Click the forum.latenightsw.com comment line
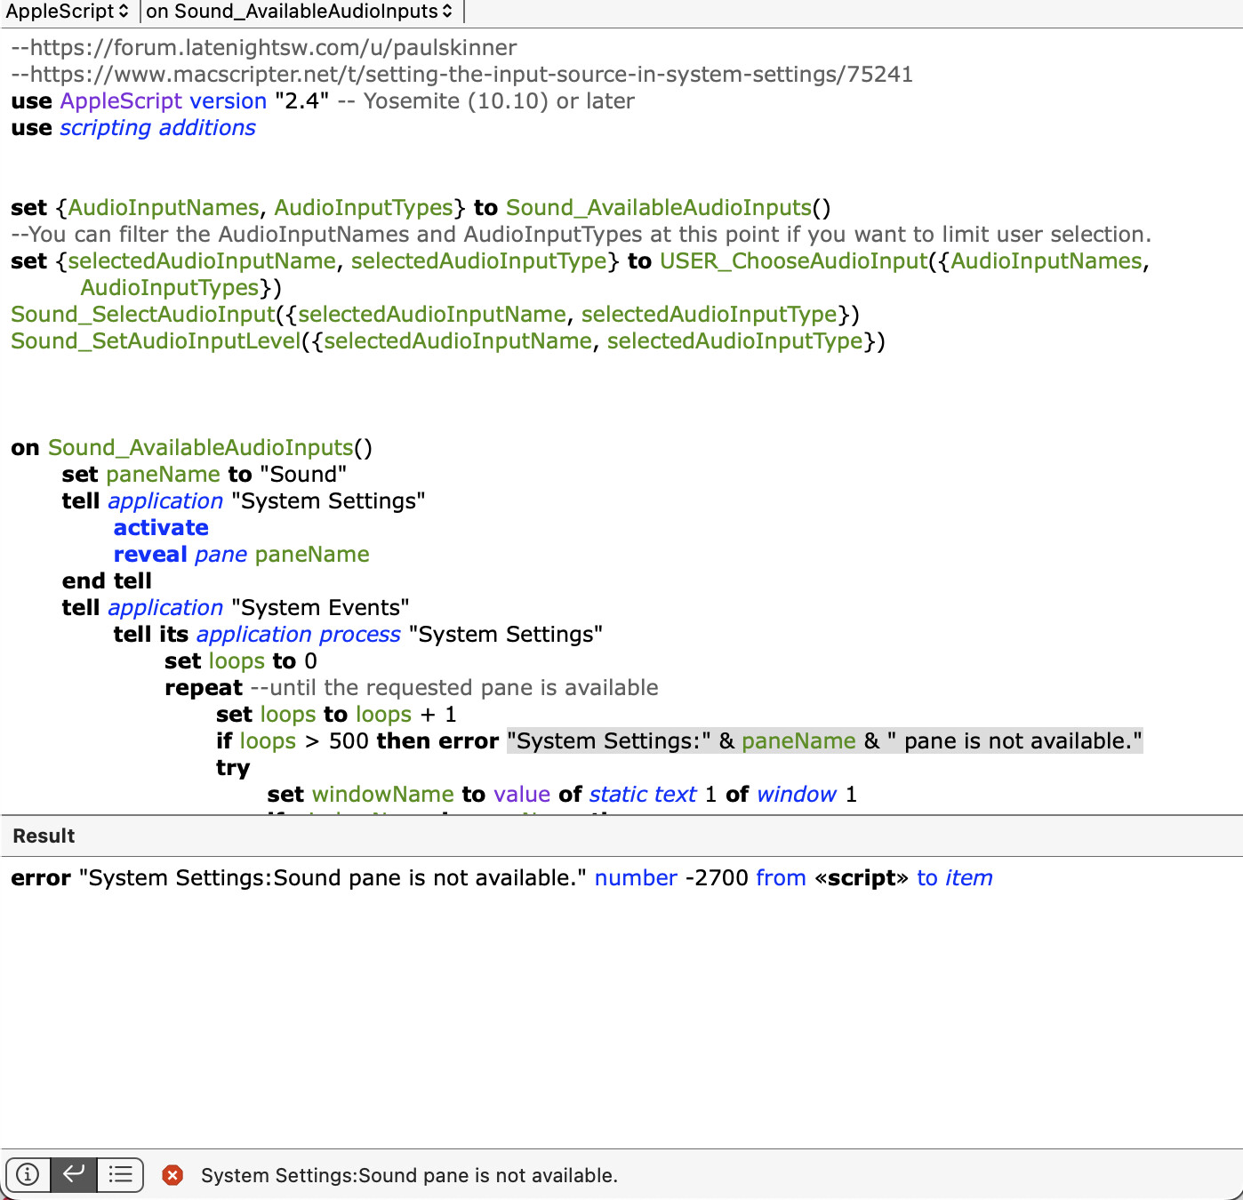This screenshot has height=1200, width=1243. click(x=264, y=48)
